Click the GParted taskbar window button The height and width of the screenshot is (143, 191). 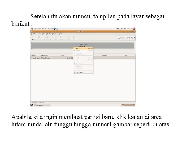(42, 105)
